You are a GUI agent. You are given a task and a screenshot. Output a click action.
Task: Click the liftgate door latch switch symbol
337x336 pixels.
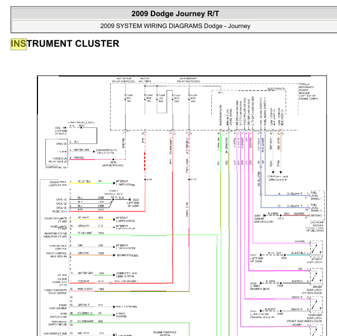[x=316, y=249]
